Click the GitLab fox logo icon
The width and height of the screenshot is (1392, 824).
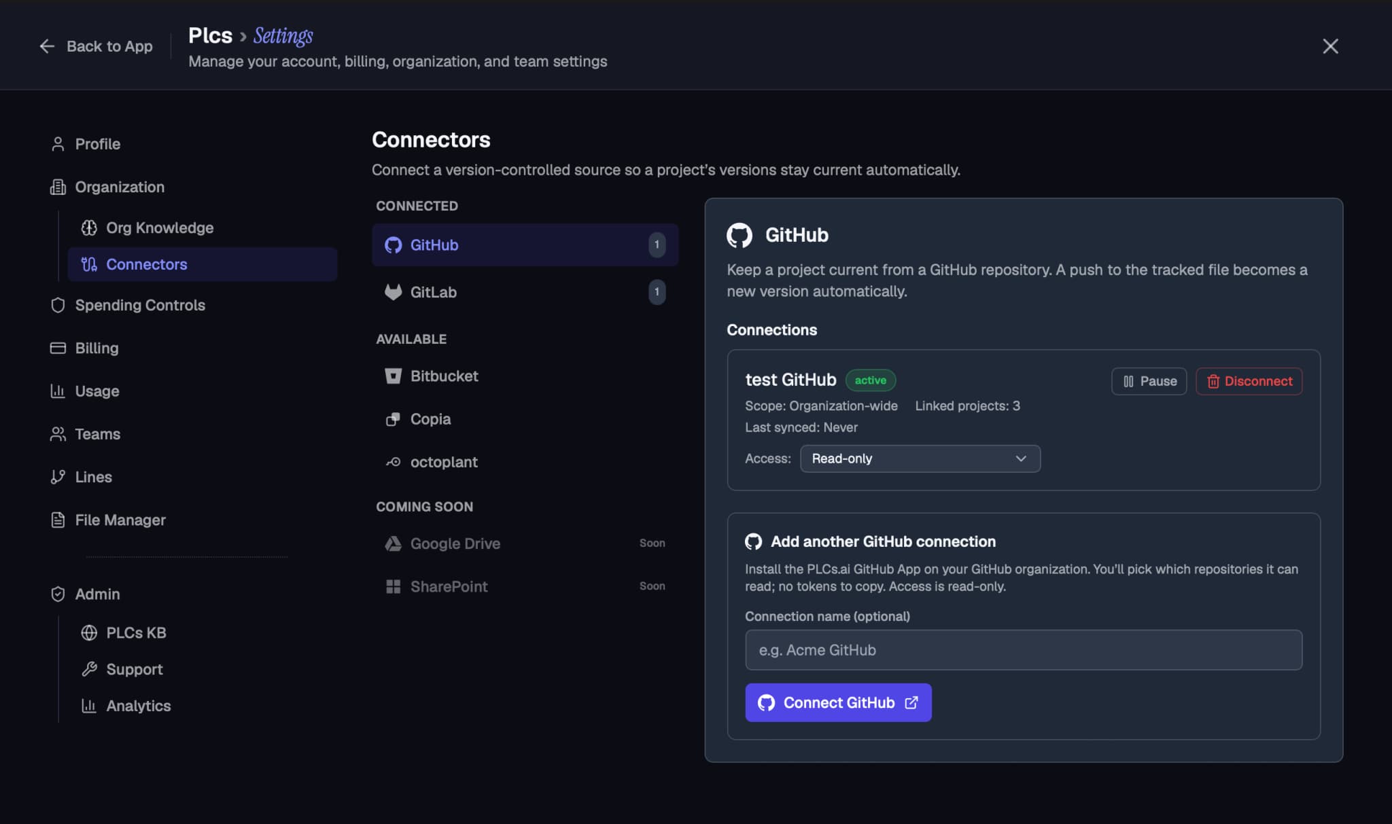pos(393,292)
